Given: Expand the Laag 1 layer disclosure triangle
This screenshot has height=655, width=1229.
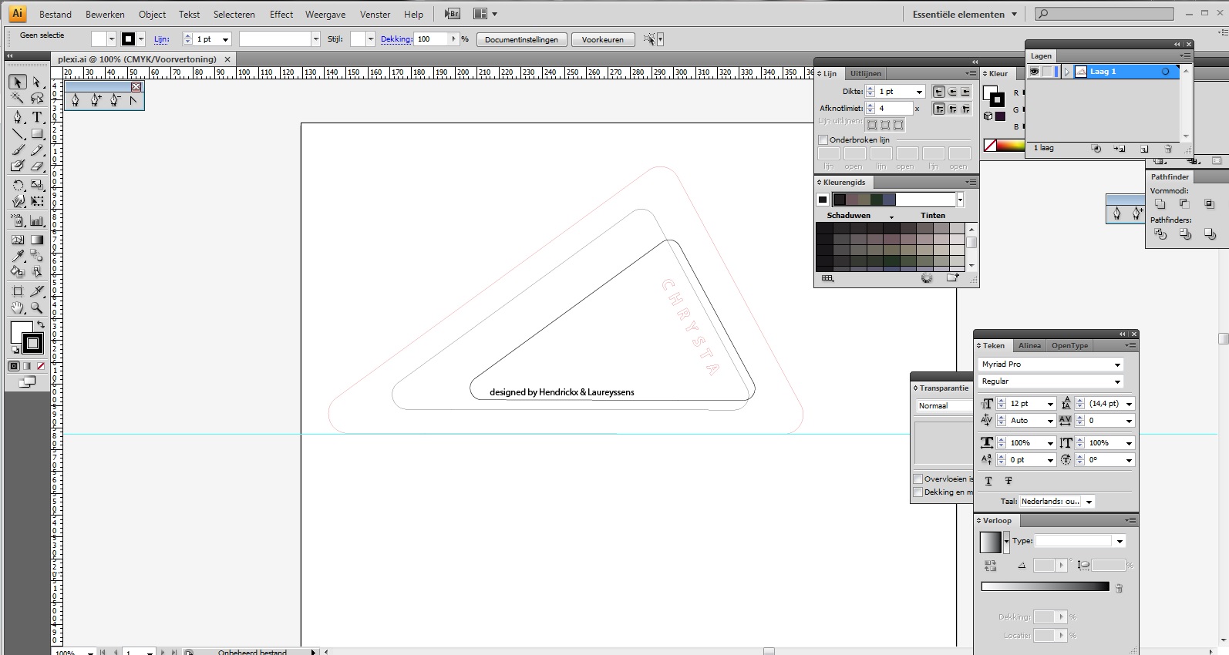Looking at the screenshot, I should pos(1067,72).
